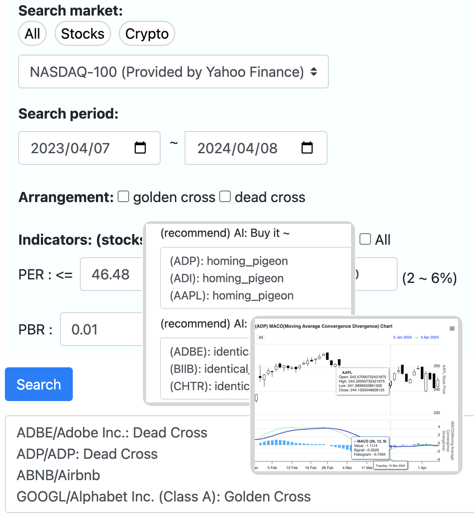Click the blue Search button
The height and width of the screenshot is (517, 474).
coord(39,384)
